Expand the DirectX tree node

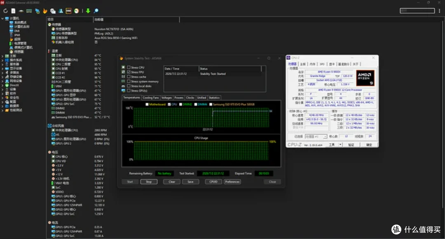coord(2,85)
